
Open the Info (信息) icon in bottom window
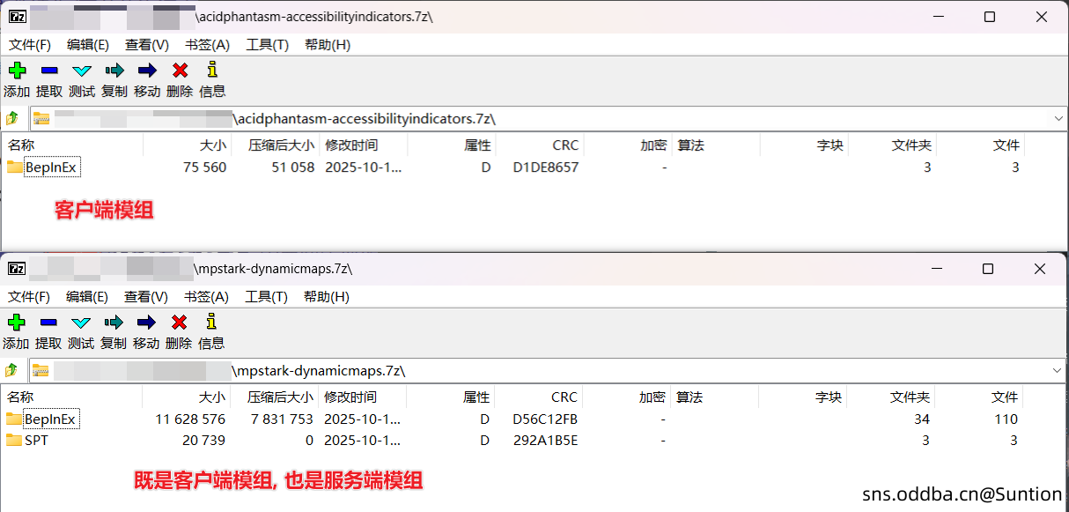(x=211, y=323)
